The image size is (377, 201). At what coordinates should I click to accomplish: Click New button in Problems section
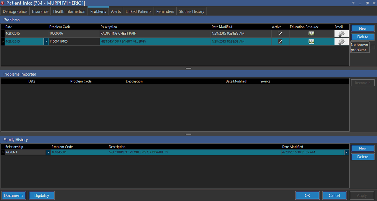(363, 28)
